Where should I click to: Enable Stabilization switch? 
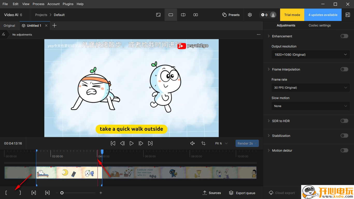point(344,136)
